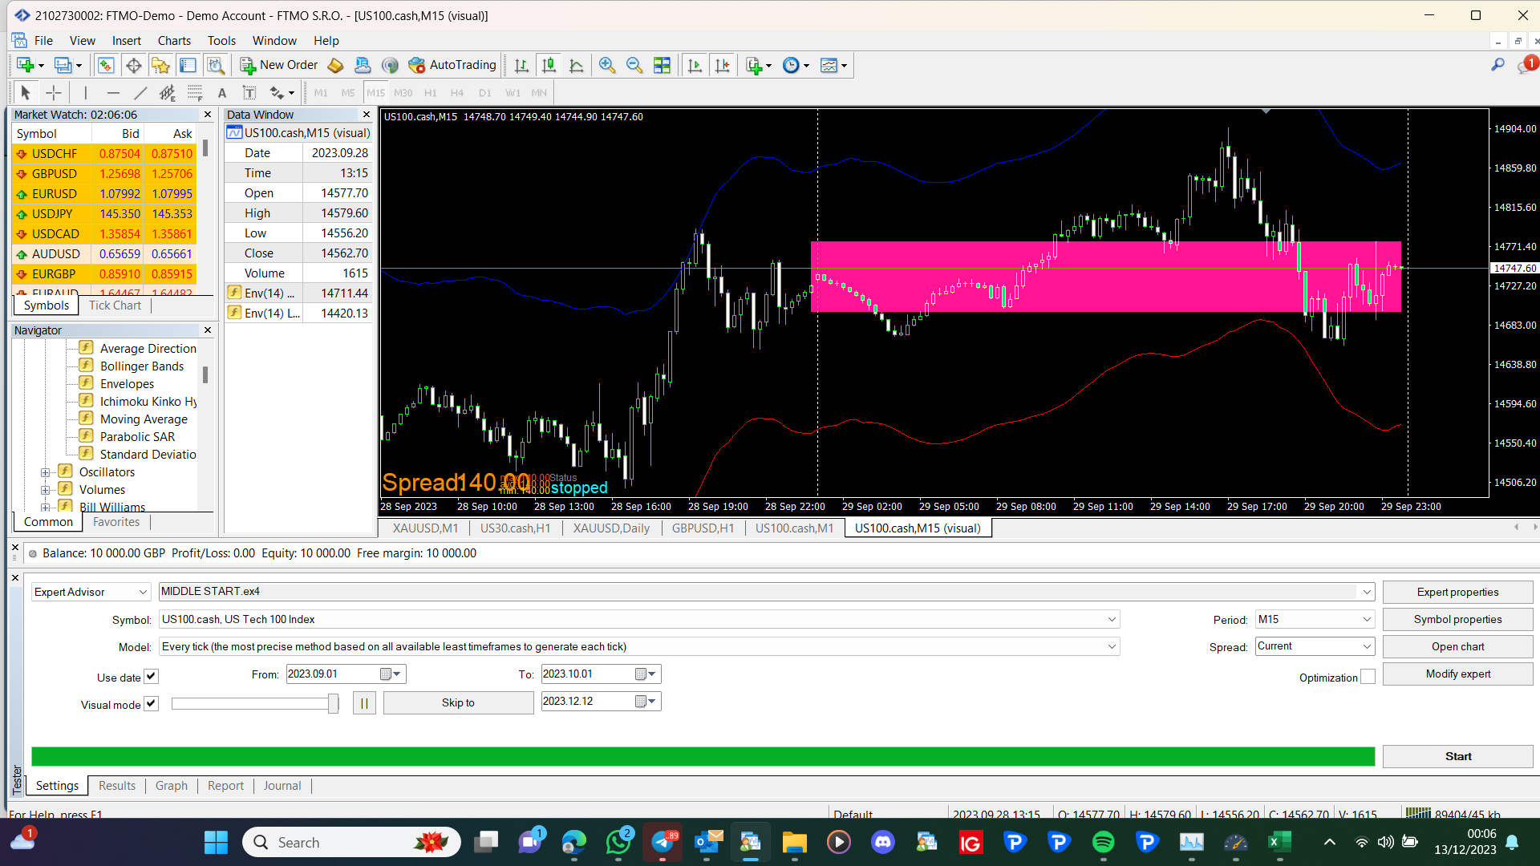
Task: Switch timeframe to M30
Action: coord(403,93)
